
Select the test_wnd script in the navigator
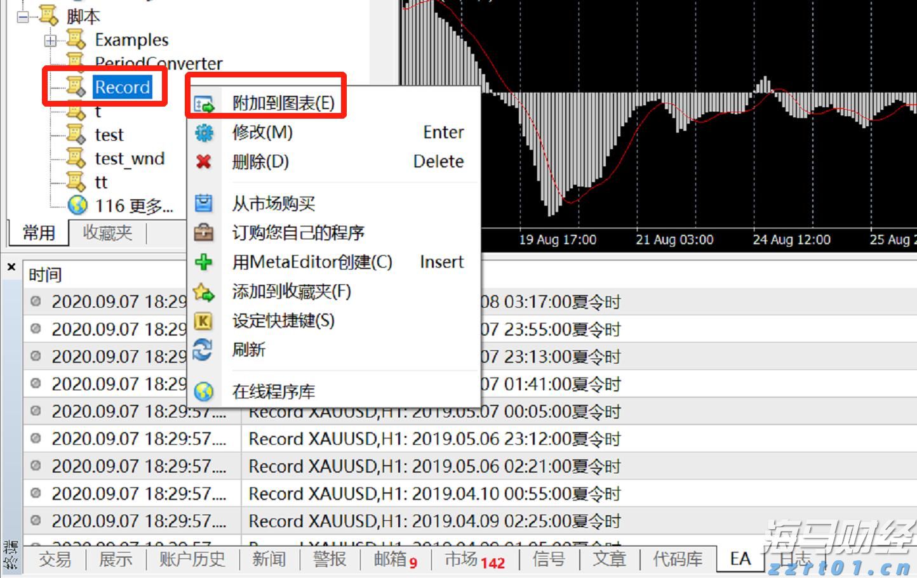coord(130,159)
